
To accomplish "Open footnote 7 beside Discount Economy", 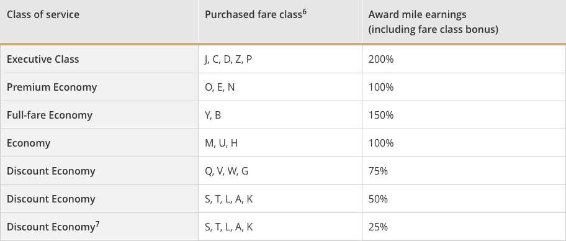I will click(x=97, y=224).
